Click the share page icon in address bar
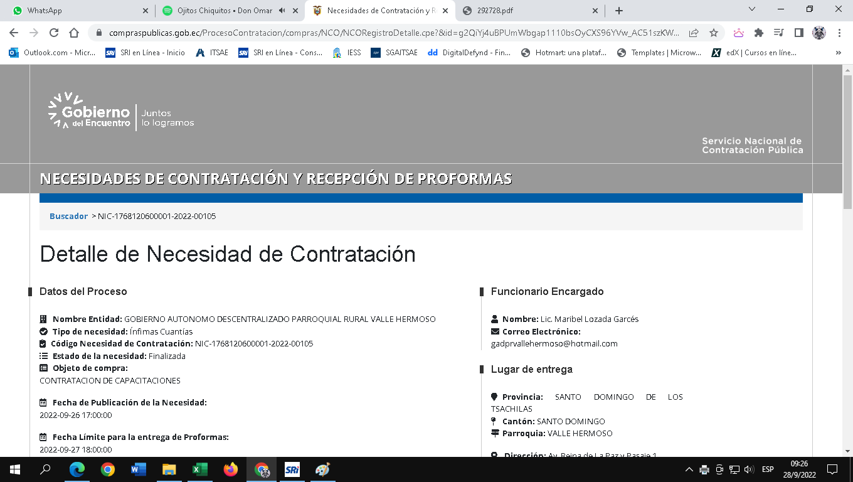This screenshot has width=853, height=482. 694,33
